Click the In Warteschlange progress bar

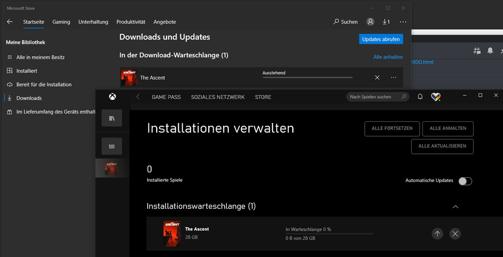[329, 233]
